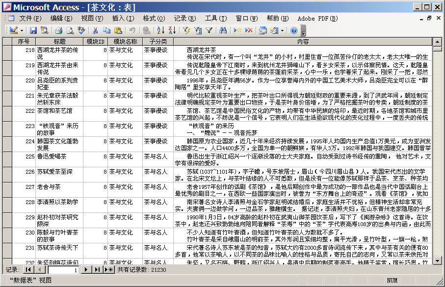Open the 格式(O) menu
The image size is (445, 287).
click(154, 19)
